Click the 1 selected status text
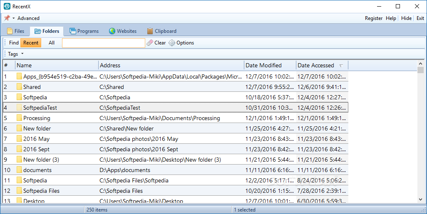Image resolution: width=427 pixels, height=214 pixels. click(245, 210)
